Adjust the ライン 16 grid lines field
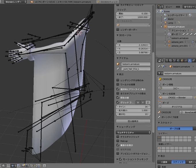The width and height of the screenshot is (196, 168). click(133, 107)
